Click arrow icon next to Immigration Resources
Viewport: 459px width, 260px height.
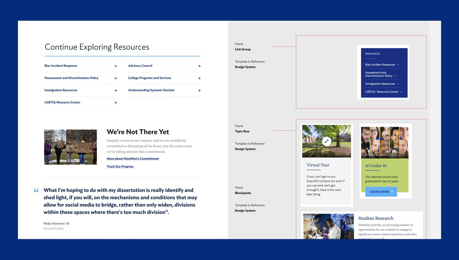116,91
